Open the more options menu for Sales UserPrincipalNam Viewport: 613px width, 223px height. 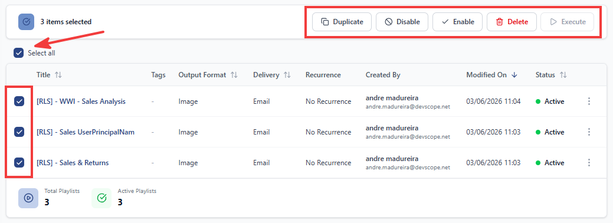coord(589,132)
